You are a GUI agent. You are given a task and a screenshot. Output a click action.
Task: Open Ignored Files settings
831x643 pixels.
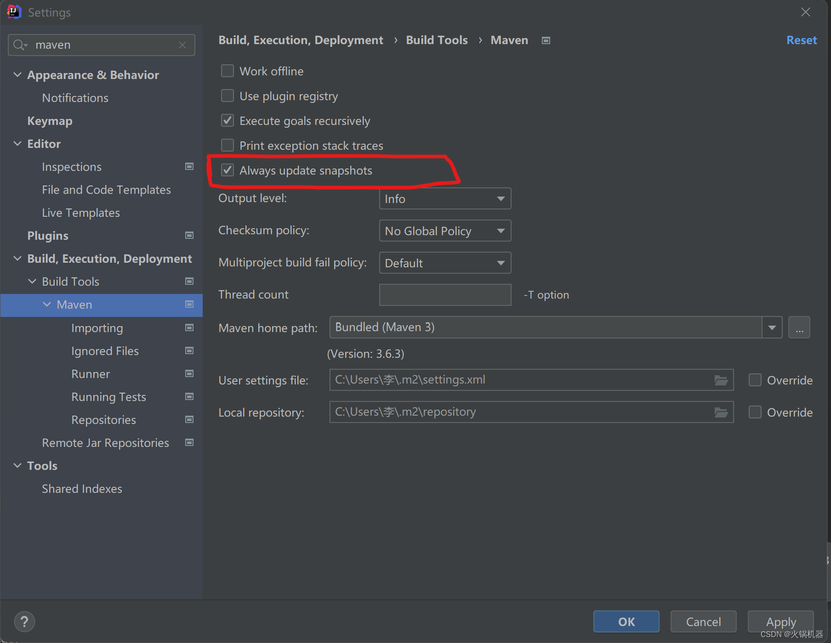click(x=105, y=351)
